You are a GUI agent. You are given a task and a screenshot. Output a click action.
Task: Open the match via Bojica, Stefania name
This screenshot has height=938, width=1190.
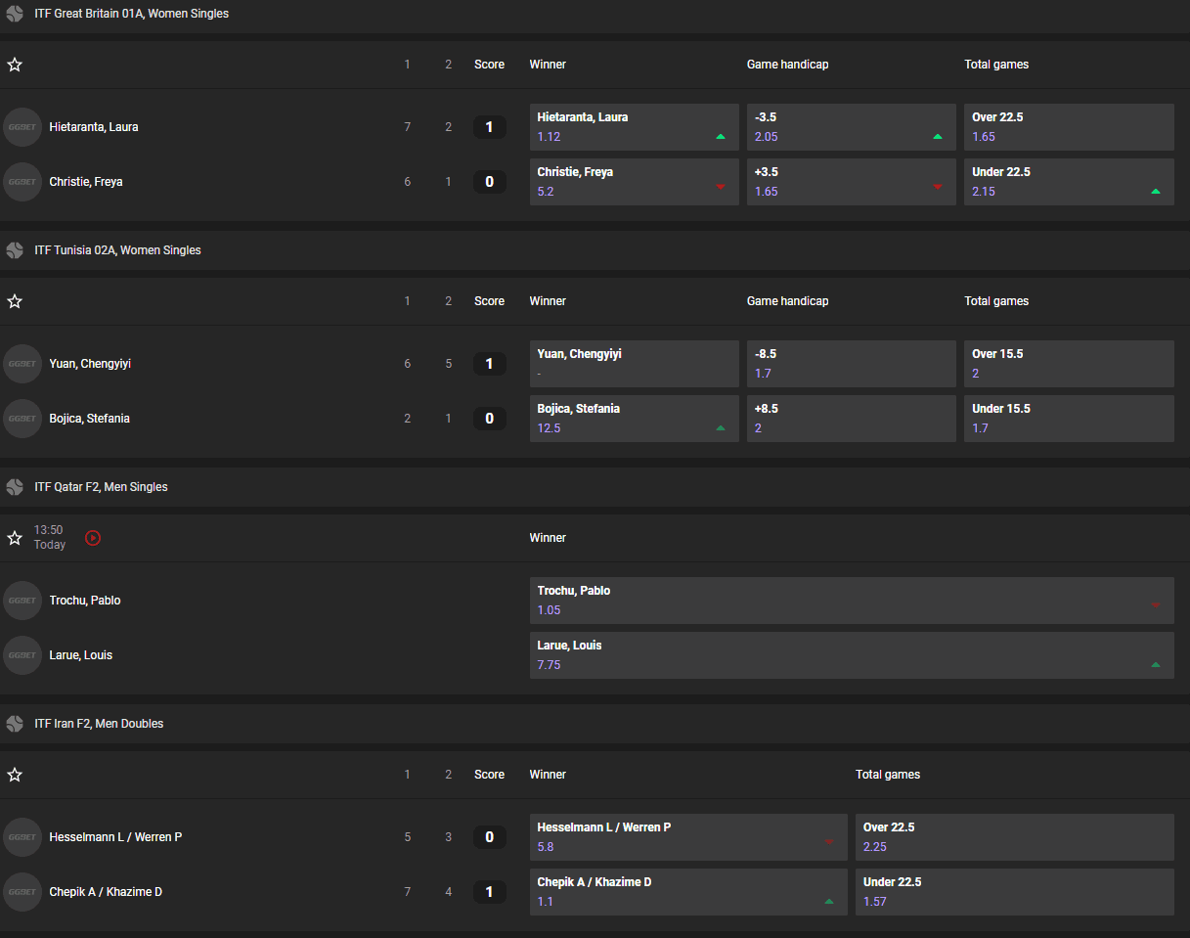click(x=90, y=419)
